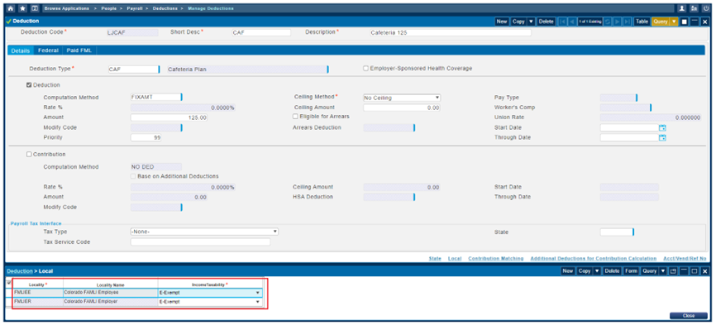The height and width of the screenshot is (325, 716).
Task: Click New in the Deduction toolbar
Action: click(x=502, y=22)
